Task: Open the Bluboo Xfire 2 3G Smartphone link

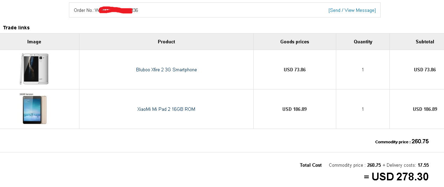Action: pos(167,70)
